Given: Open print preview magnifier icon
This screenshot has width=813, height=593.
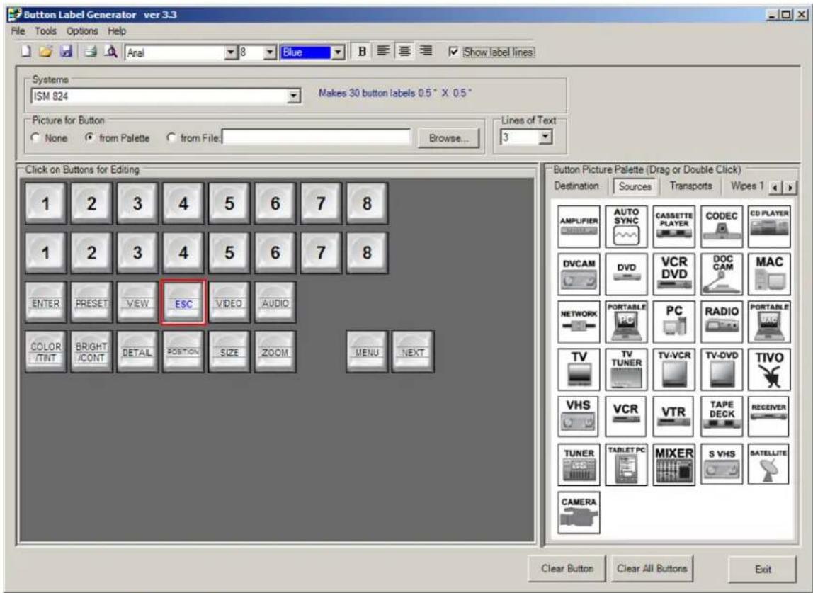Looking at the screenshot, I should (110, 51).
